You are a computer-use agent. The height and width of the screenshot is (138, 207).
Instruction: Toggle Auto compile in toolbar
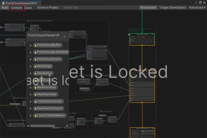point(5,8)
